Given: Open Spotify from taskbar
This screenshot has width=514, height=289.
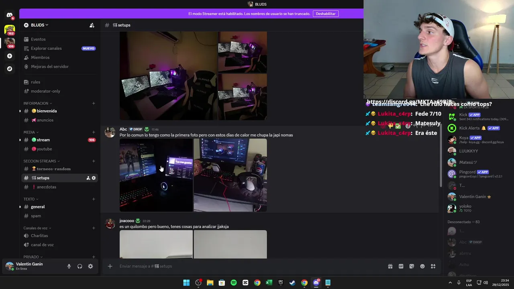Looking at the screenshot, I should (234, 283).
